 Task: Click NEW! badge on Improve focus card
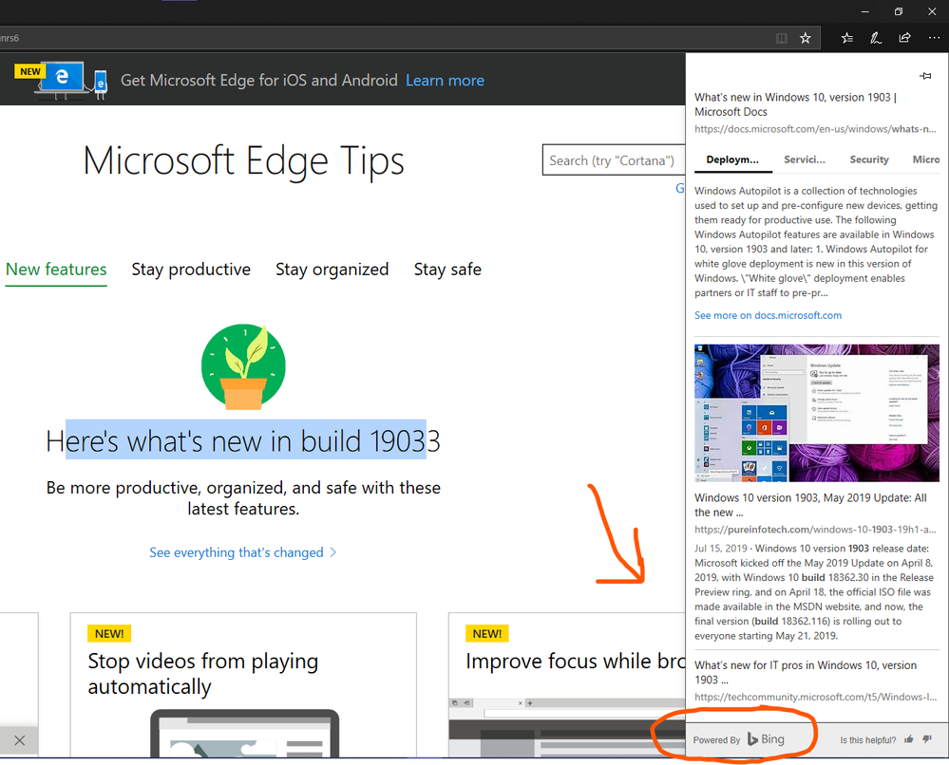click(x=487, y=633)
